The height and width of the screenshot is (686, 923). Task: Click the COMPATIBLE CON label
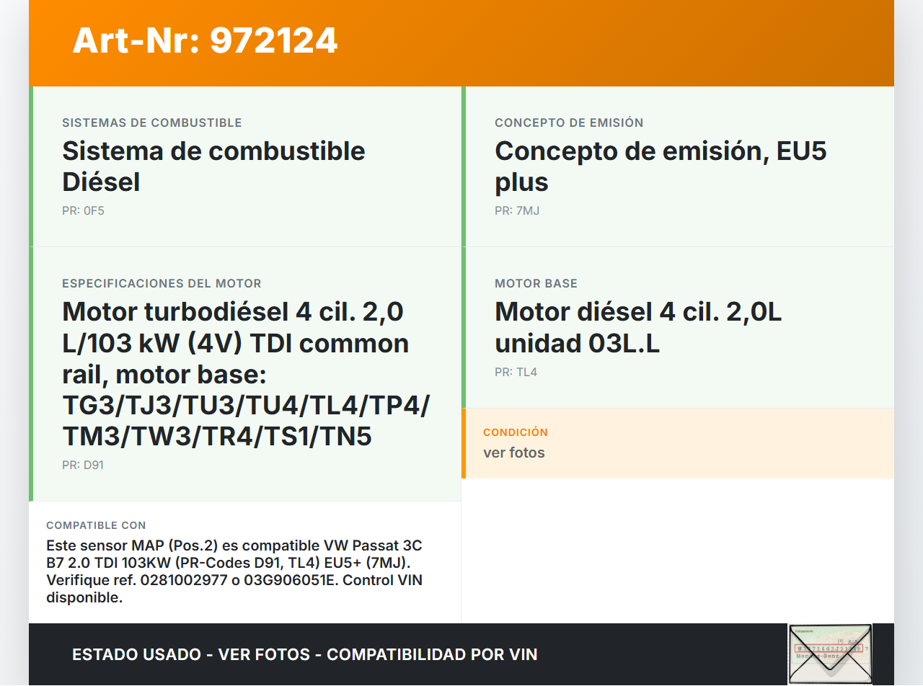pos(96,526)
